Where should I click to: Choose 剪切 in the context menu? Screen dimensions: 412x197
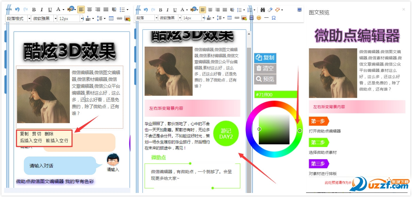click(36, 134)
